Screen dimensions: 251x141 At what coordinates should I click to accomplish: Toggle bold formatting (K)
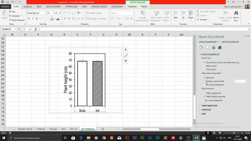pyautogui.click(x=29, y=19)
